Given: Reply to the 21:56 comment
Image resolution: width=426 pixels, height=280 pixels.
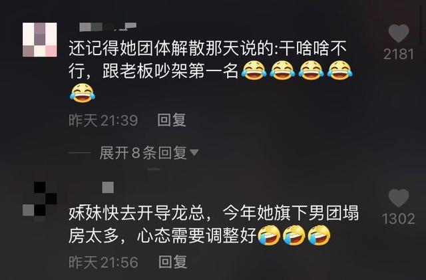Looking at the screenshot, I should (x=173, y=262).
